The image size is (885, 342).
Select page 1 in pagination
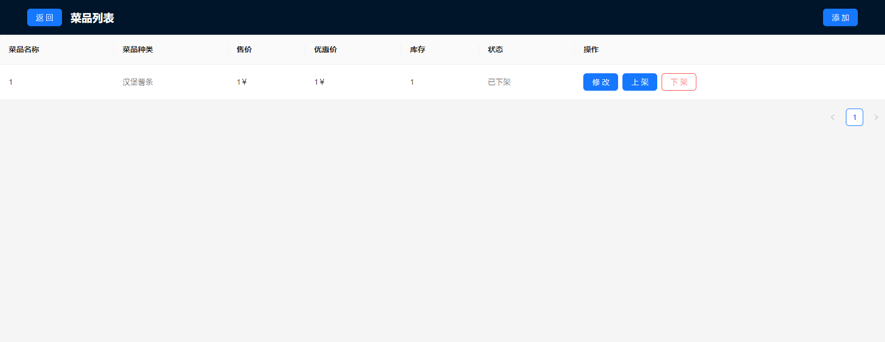854,117
